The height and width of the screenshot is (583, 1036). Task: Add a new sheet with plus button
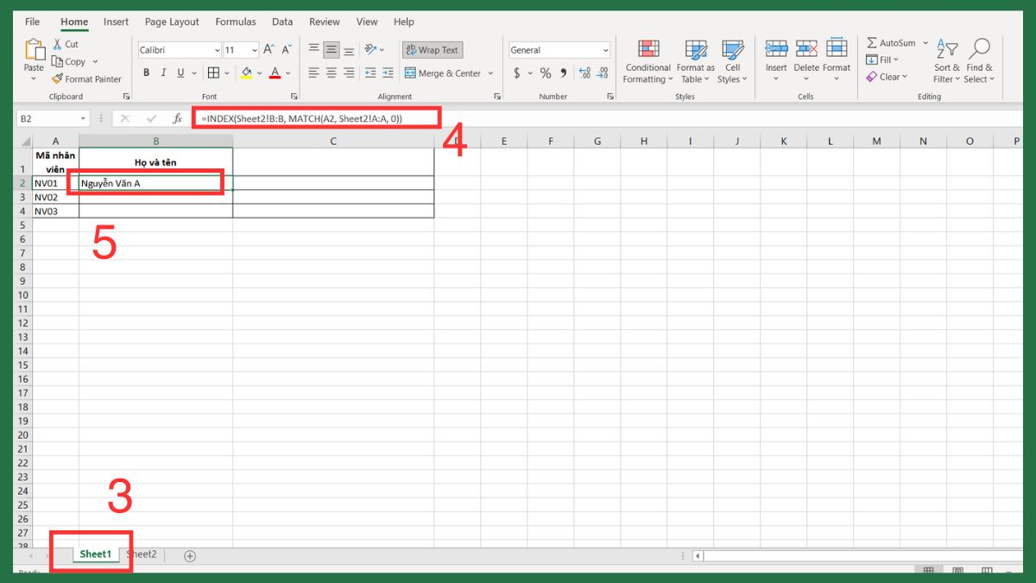click(x=190, y=556)
